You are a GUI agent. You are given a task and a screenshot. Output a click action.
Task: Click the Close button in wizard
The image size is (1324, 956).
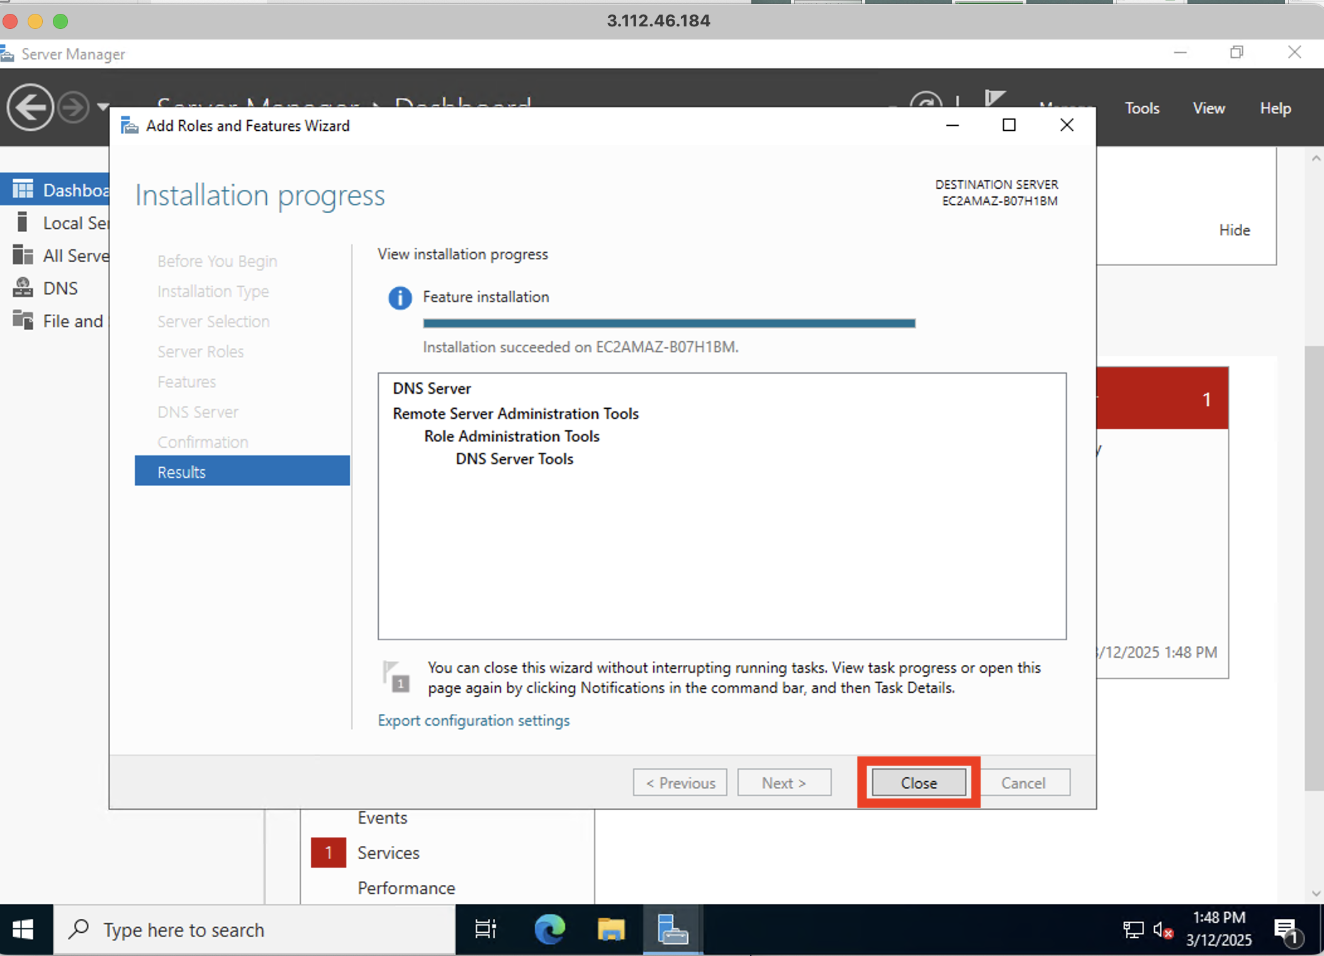click(918, 783)
